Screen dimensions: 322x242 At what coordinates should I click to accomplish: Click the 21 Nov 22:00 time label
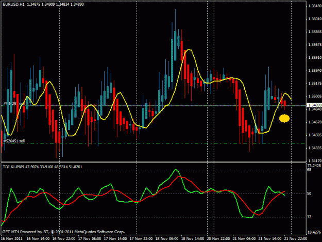(296, 238)
